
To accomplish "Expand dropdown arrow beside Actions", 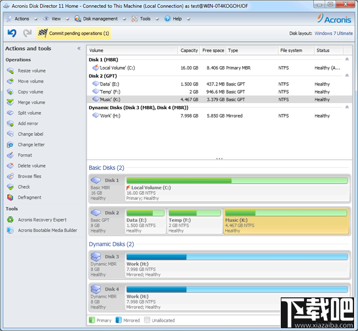I will coord(36,19).
